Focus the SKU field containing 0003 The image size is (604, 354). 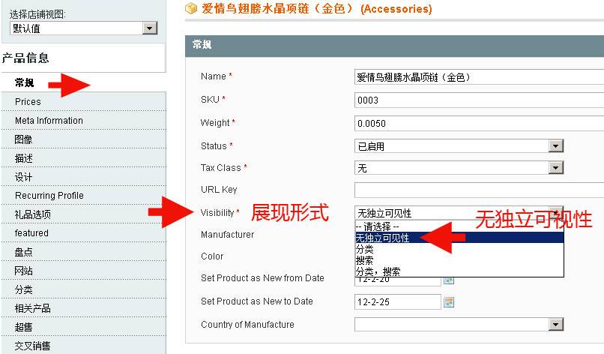click(479, 100)
